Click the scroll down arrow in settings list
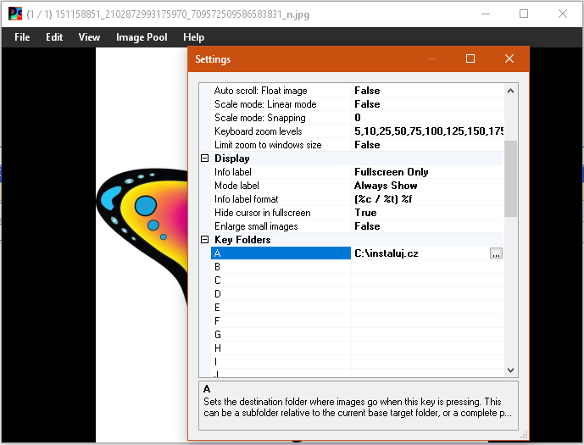The width and height of the screenshot is (584, 445). point(510,370)
